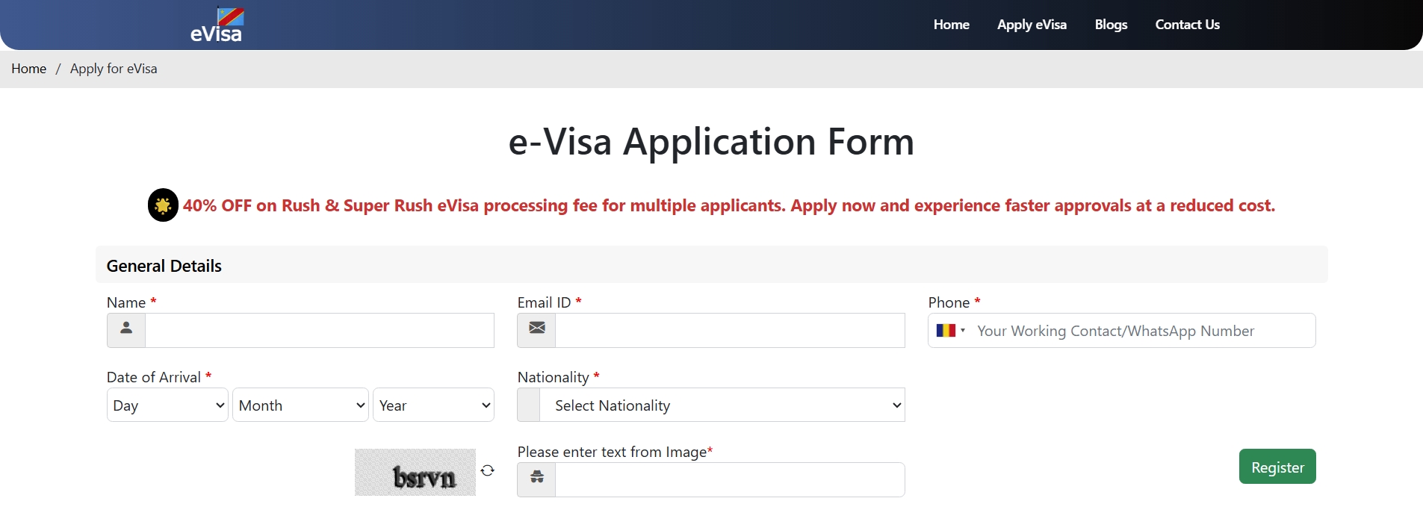Click the captcha refresh icon

[488, 470]
